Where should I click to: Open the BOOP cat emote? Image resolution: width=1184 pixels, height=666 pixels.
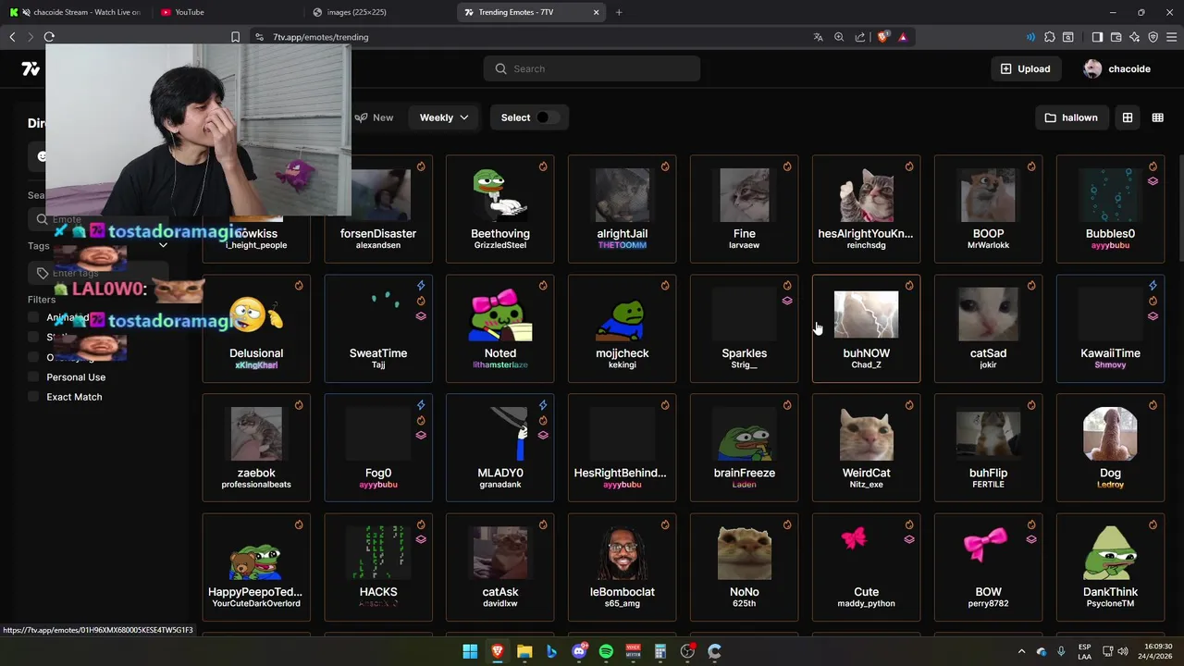(988, 209)
